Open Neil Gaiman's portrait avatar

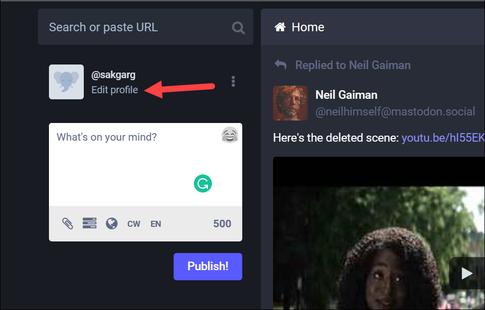point(290,103)
